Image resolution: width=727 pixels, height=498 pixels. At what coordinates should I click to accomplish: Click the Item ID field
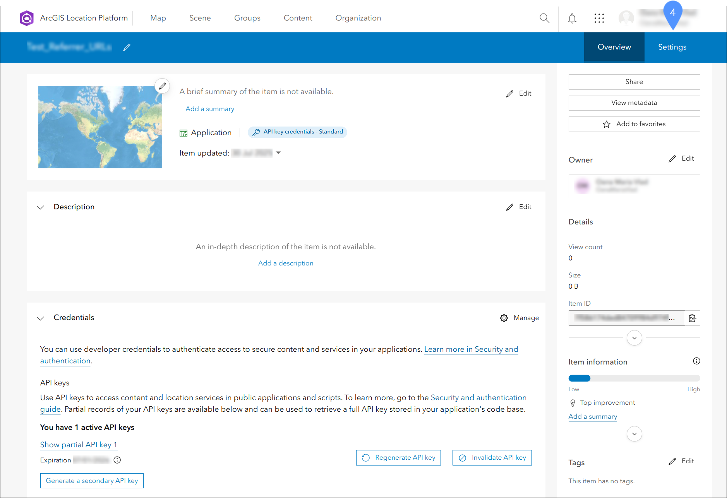(626, 318)
